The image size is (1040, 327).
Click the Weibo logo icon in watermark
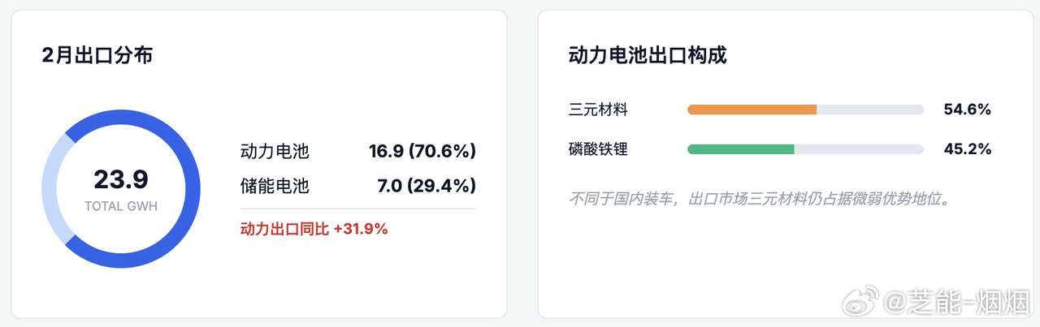(x=861, y=303)
